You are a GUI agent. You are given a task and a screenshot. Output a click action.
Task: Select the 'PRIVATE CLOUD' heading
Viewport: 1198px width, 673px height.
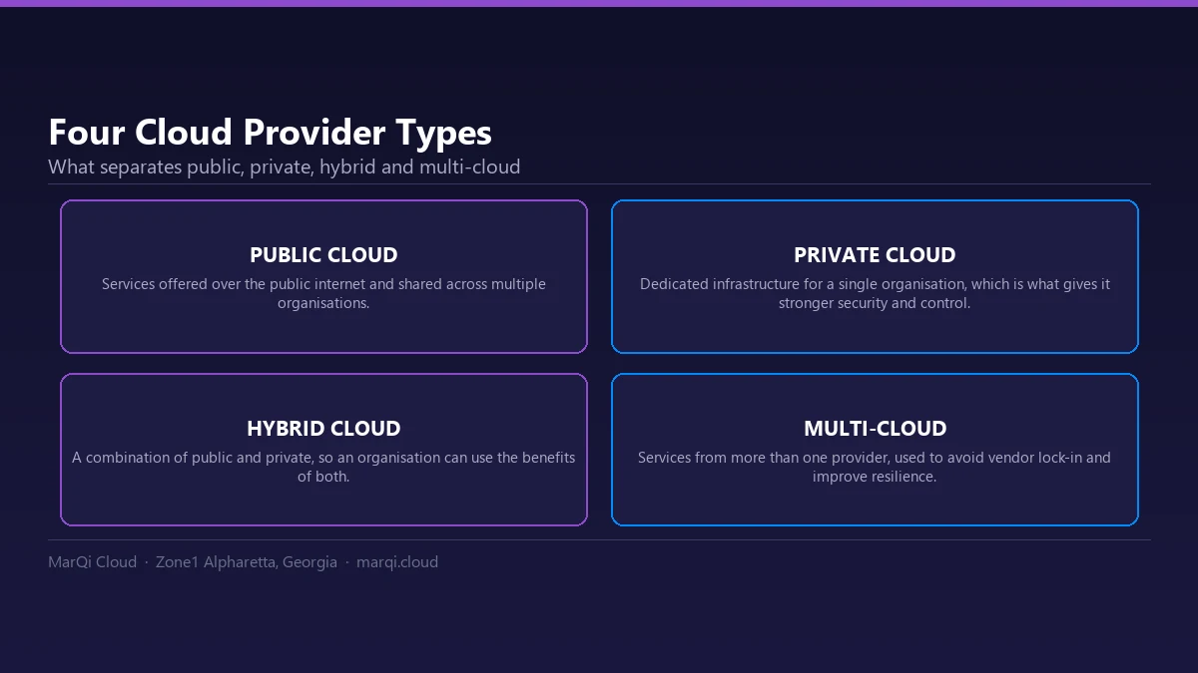875,255
